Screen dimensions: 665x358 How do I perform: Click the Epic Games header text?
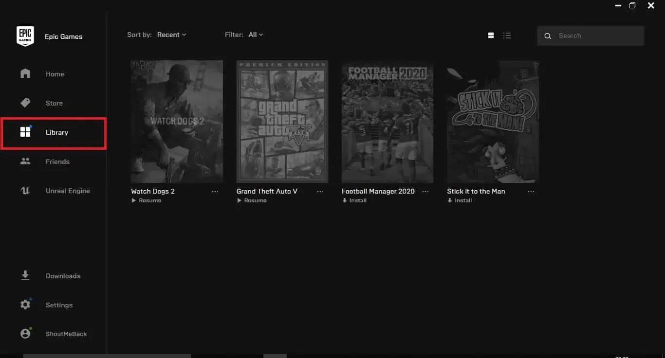click(x=64, y=36)
